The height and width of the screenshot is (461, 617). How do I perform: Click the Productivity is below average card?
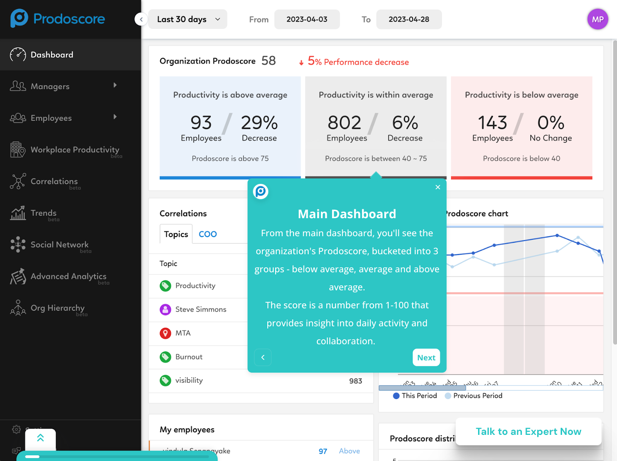click(522, 128)
